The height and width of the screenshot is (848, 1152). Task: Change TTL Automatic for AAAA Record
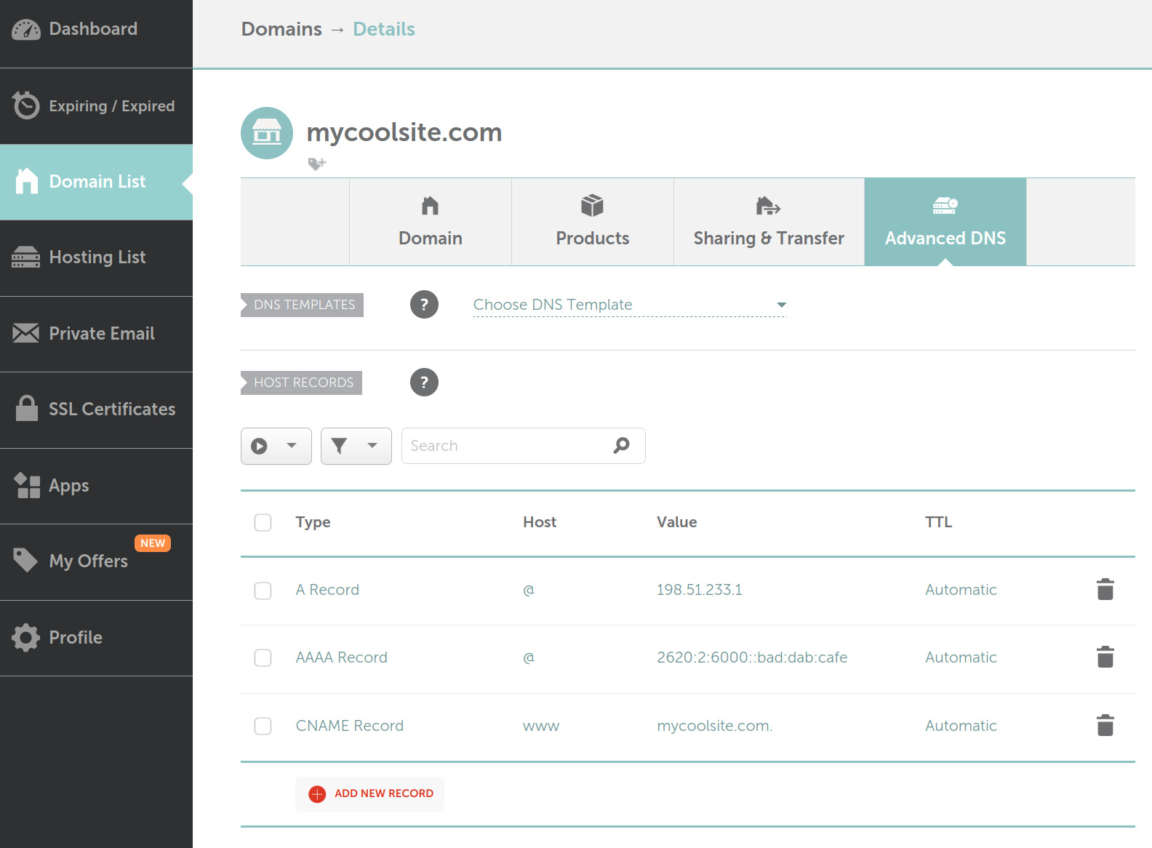coord(961,657)
